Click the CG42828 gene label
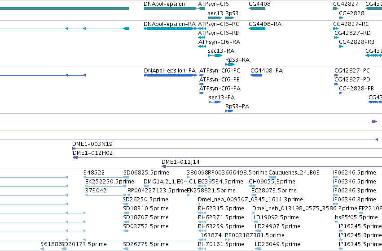This screenshot has height=251, width=382. coord(351,13)
